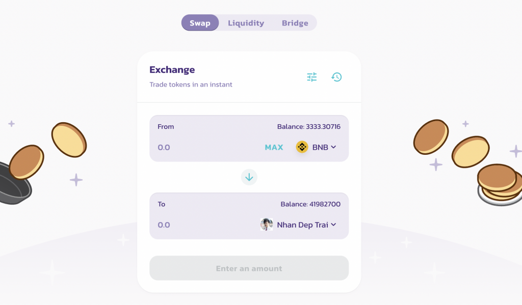
Task: Click the BNB coin logo icon
Action: click(x=302, y=147)
